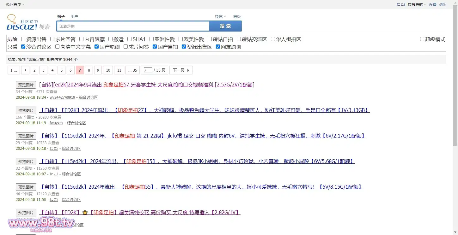The width and height of the screenshot is (458, 235).
Task: Check 求片问答 in the 只看 row
Action: [125, 47]
